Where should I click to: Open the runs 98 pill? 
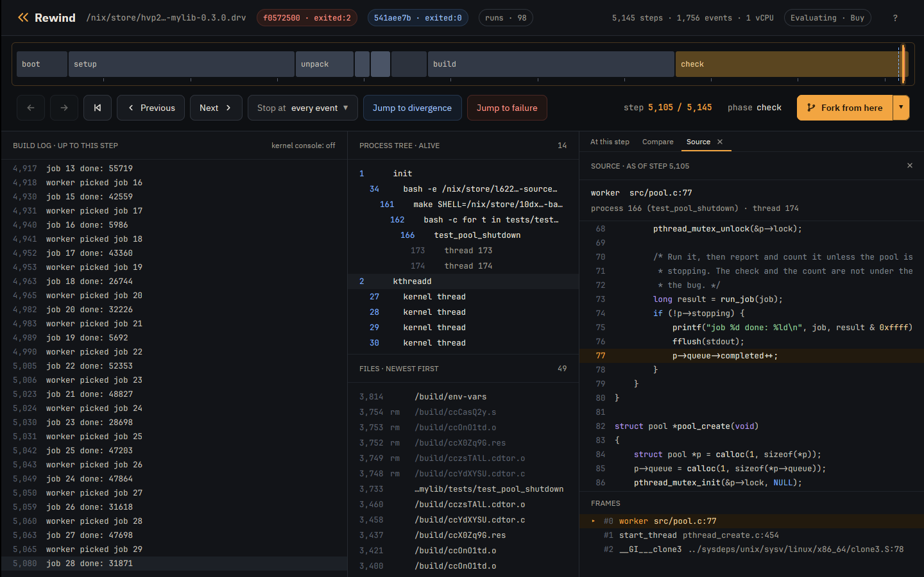pyautogui.click(x=506, y=18)
